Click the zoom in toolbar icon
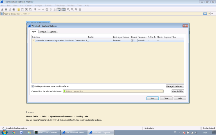This screenshot has height=135, width=216. (68, 9)
